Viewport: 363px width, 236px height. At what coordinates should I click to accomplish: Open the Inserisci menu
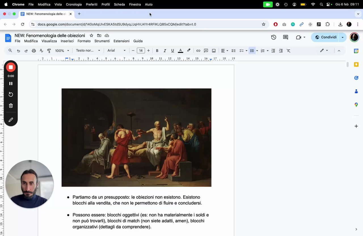pyautogui.click(x=67, y=41)
